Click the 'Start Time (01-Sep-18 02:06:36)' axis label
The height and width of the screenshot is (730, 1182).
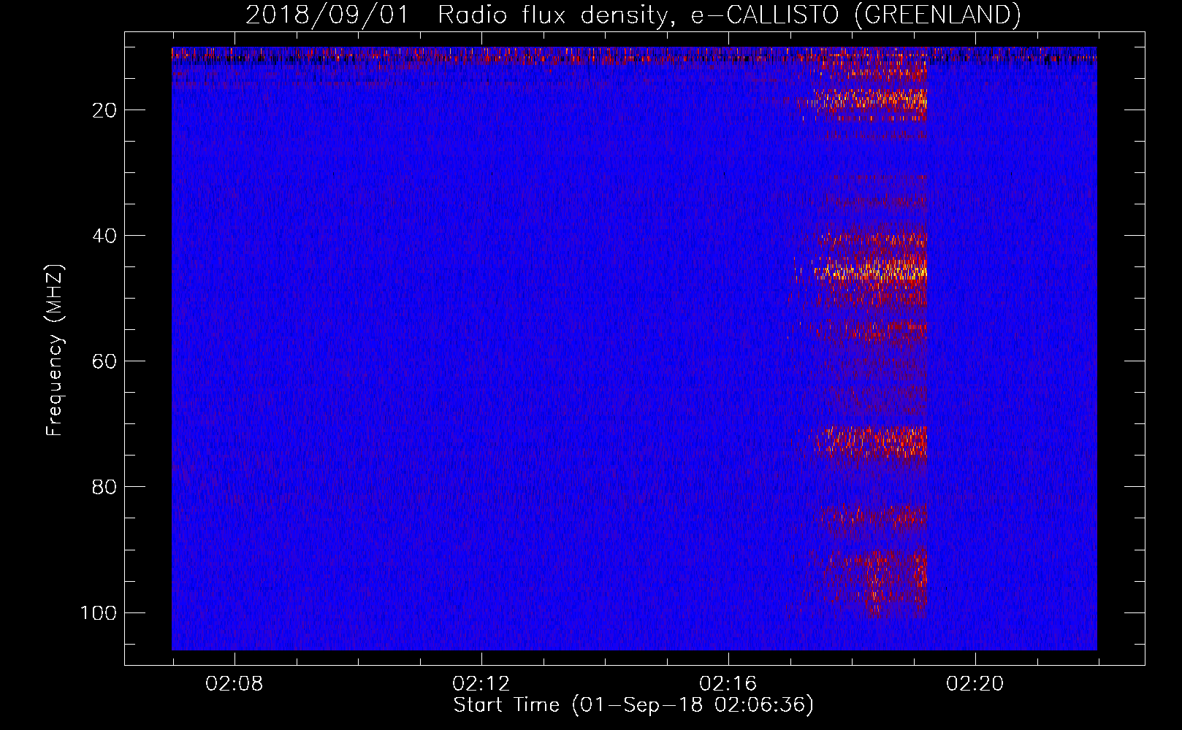pos(633,705)
